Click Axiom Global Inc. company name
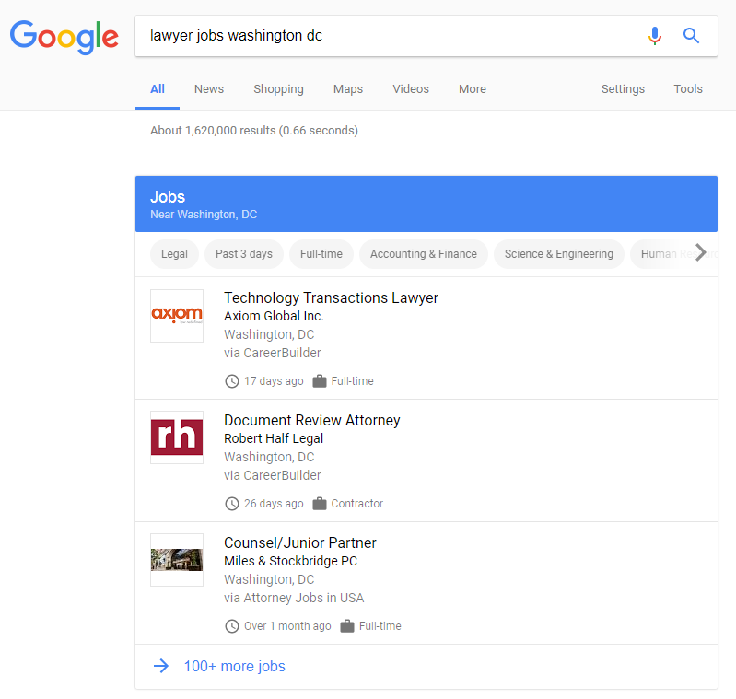 (x=274, y=316)
